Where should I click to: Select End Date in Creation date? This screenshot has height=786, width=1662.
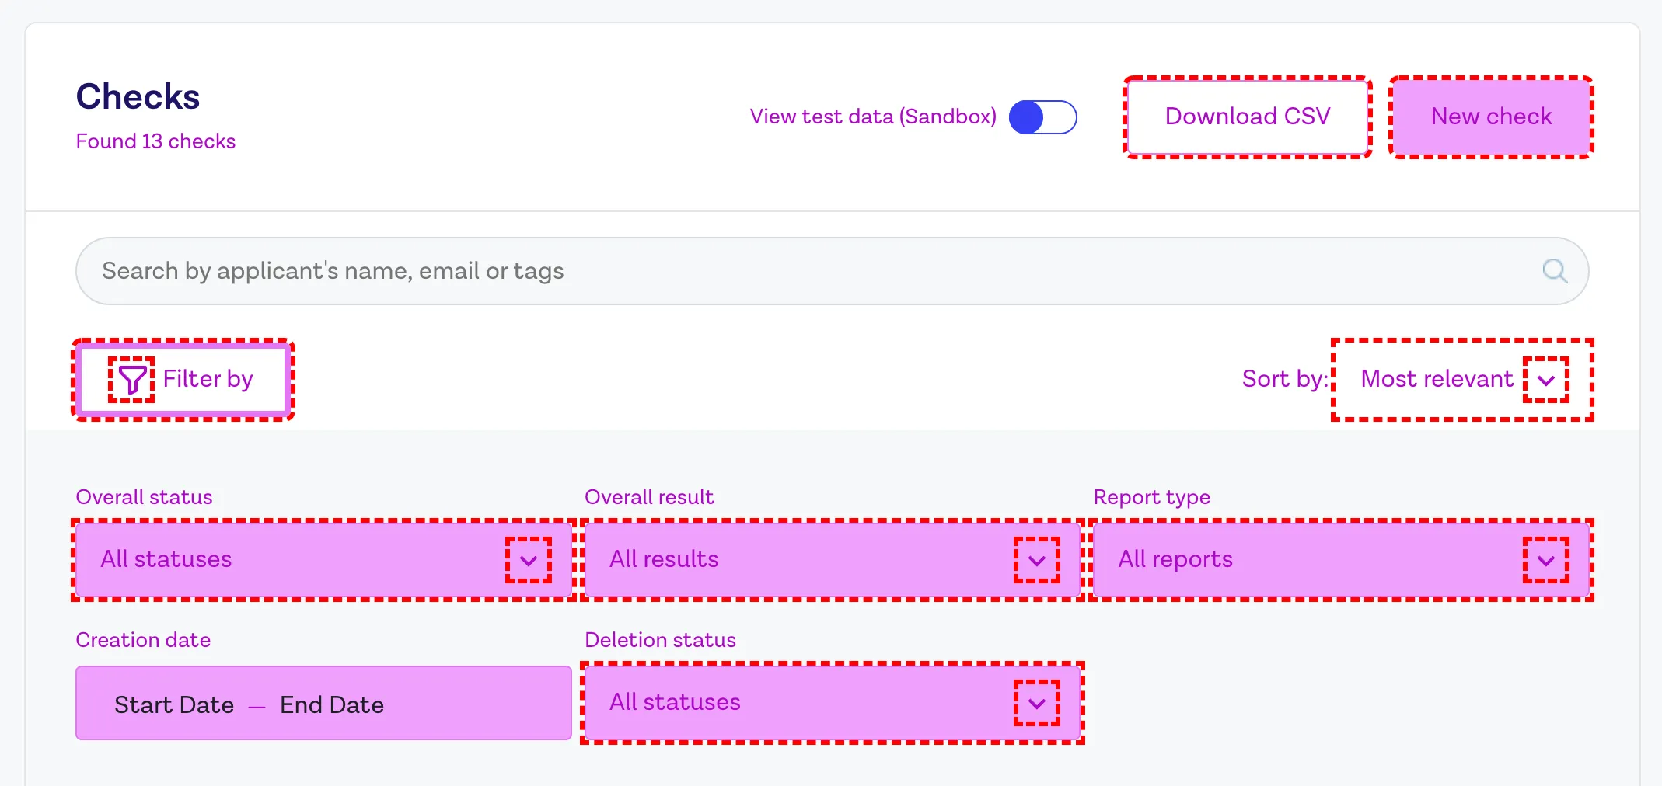[332, 704]
